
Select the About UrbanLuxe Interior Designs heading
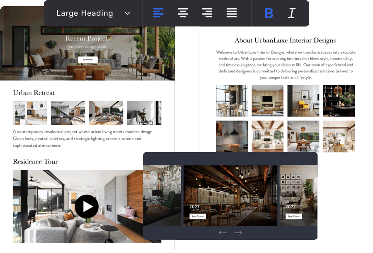pos(285,40)
